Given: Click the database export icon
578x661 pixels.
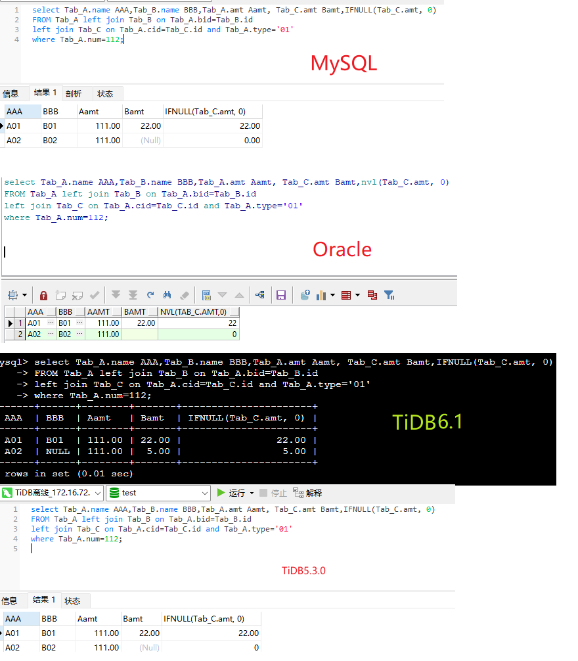Looking at the screenshot, I should point(305,294).
